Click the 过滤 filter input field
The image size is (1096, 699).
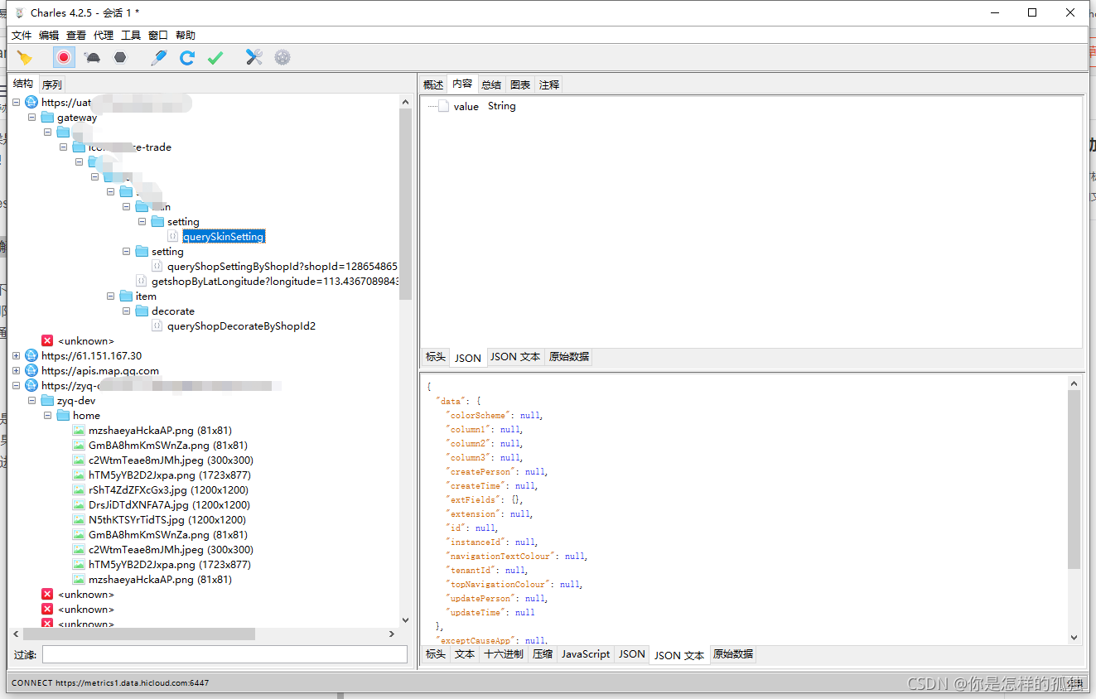coord(225,654)
